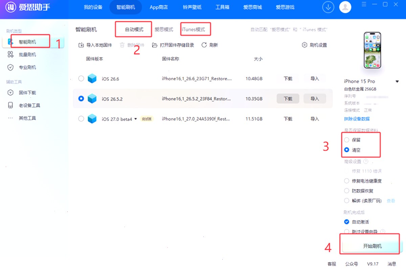Select the iOS 27.0 beta4 radio button
The height and width of the screenshot is (269, 406).
click(x=81, y=119)
